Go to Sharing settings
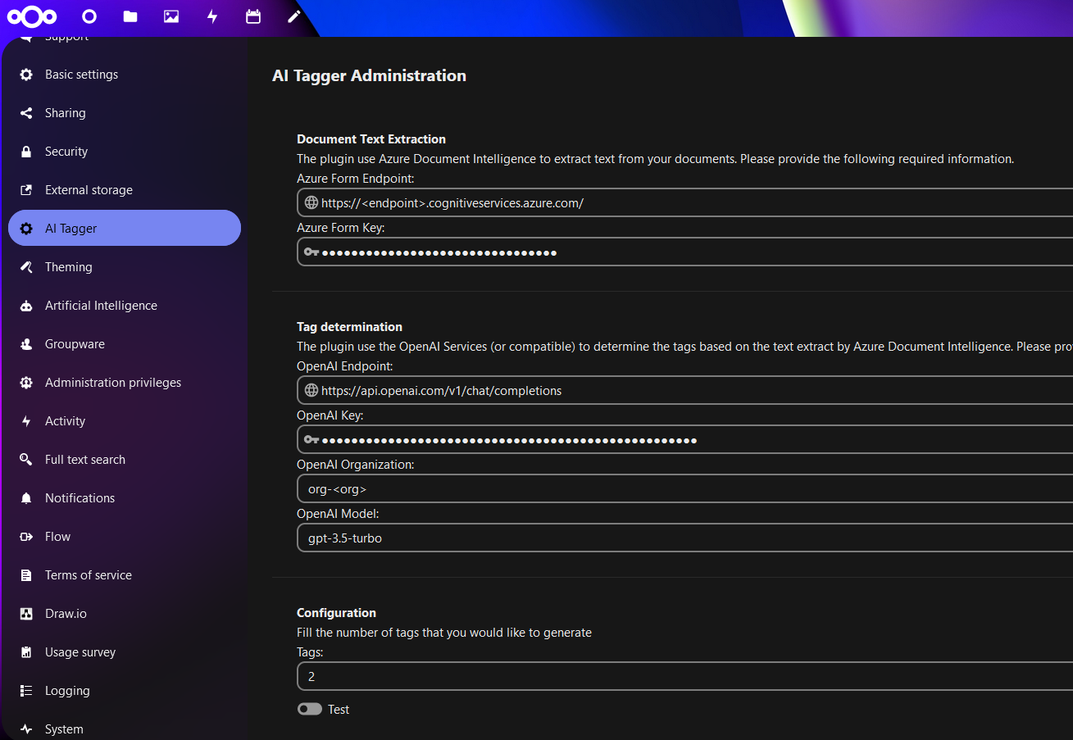 [65, 113]
